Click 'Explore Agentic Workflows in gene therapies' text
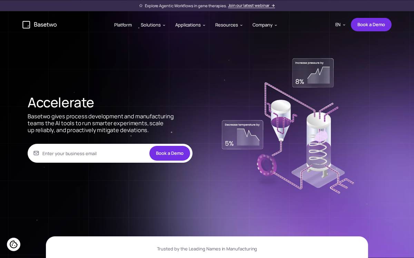 pyautogui.click(x=186, y=6)
